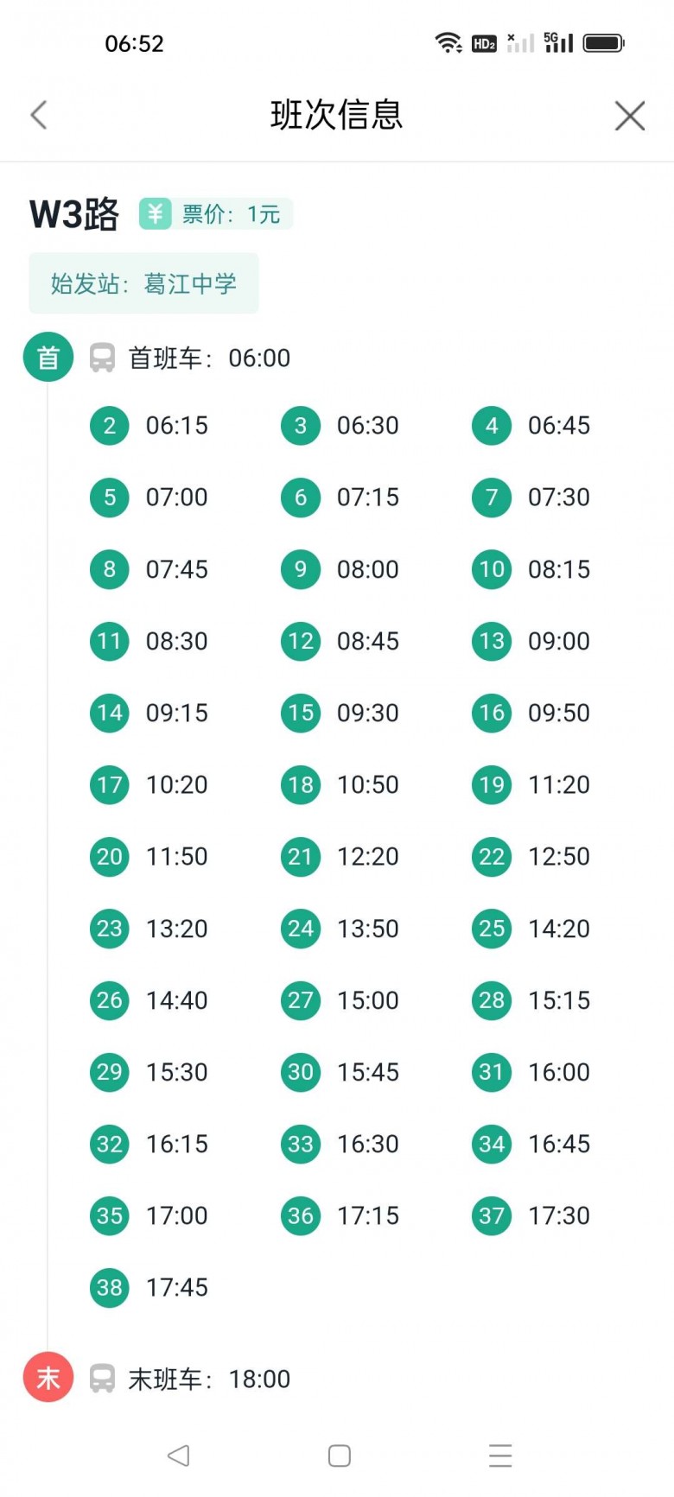Tap the yuan ticket price icon

click(x=156, y=213)
